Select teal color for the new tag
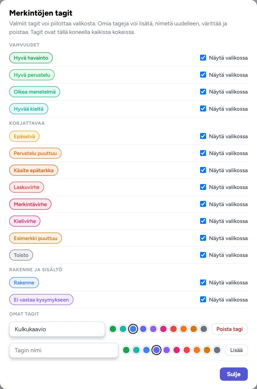This screenshot has width=257, height=389. [x=136, y=350]
